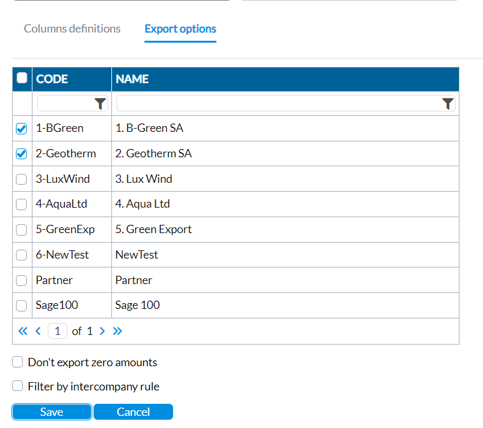
Task: Select the '5. Green Export' name cell
Action: (x=285, y=229)
